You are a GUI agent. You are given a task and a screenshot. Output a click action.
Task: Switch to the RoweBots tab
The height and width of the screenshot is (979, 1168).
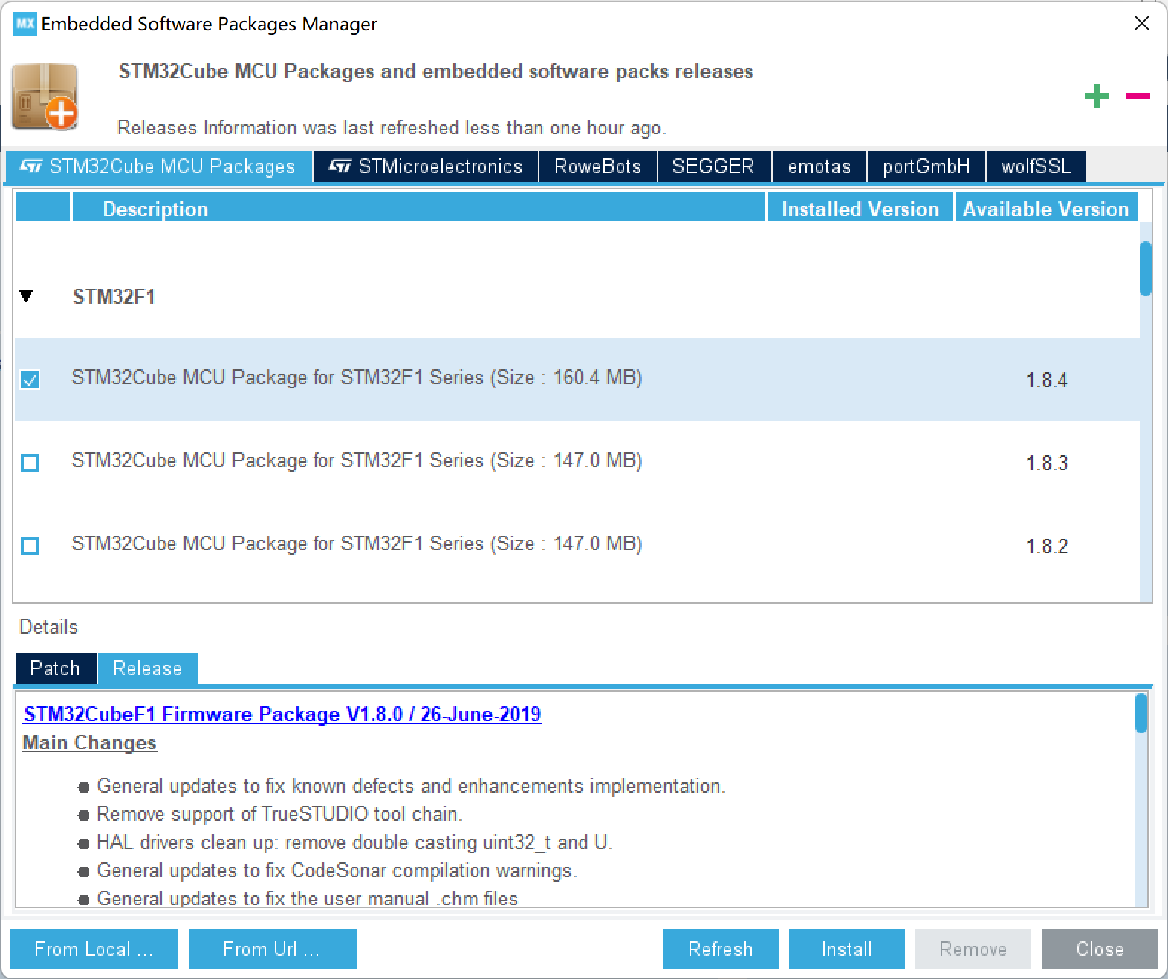[597, 166]
